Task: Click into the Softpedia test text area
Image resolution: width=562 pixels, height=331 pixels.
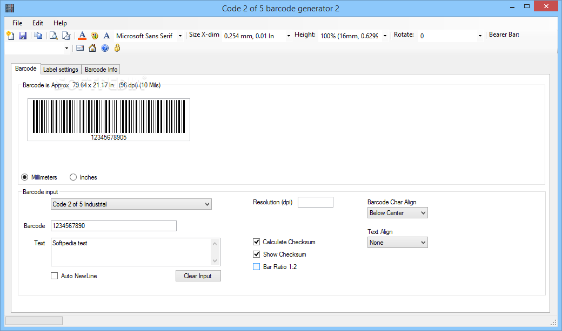Action: click(x=131, y=252)
